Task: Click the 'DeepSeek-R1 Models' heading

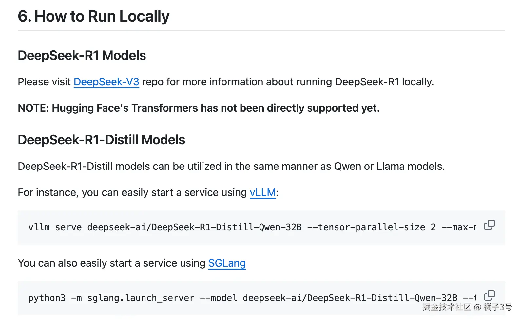Action: click(82, 56)
